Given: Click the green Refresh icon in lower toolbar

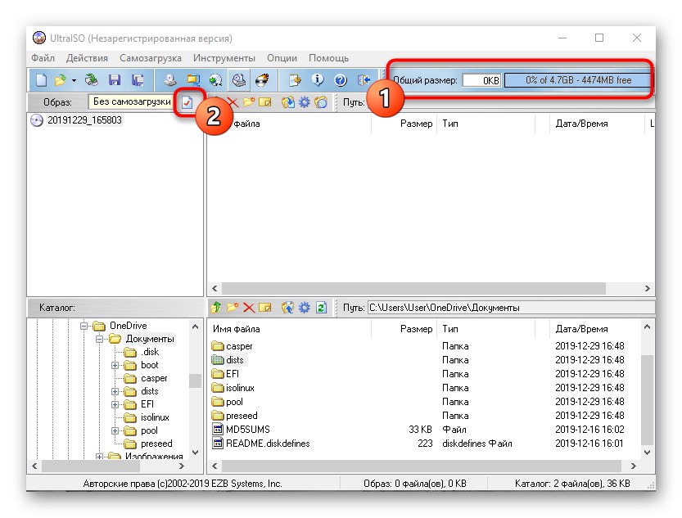Looking at the screenshot, I should [321, 308].
